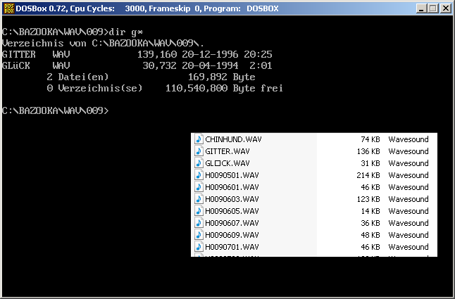The image size is (455, 299).
Task: Click Wavesound type in the H0090701.WAV row
Action: coord(409,247)
